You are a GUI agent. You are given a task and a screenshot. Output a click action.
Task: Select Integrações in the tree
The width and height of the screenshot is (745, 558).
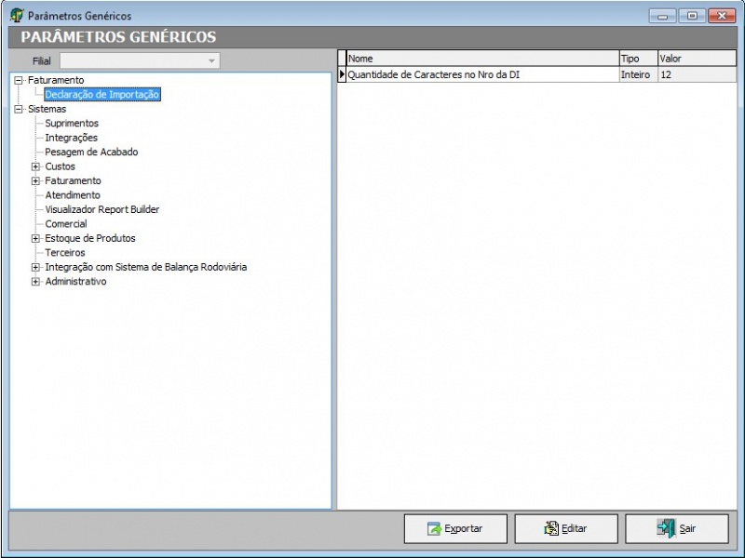(x=71, y=138)
